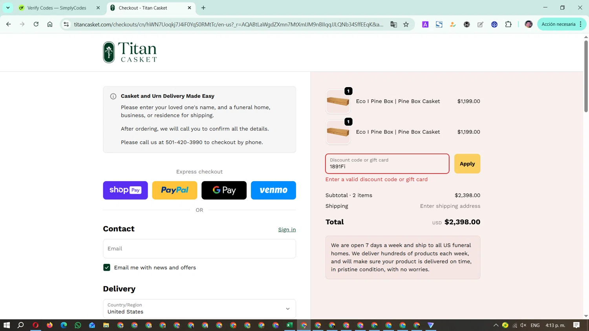The height and width of the screenshot is (331, 589).
Task: Open the tab search dropdown arrow
Action: [x=8, y=8]
